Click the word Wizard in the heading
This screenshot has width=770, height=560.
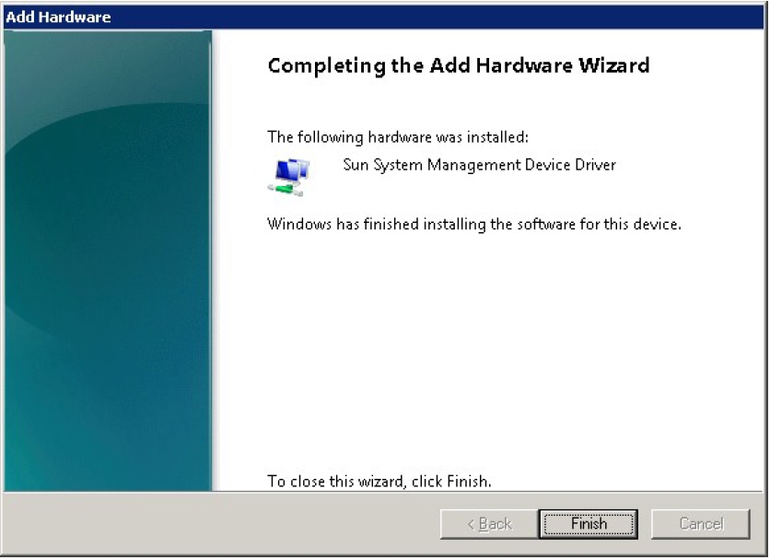(x=613, y=65)
